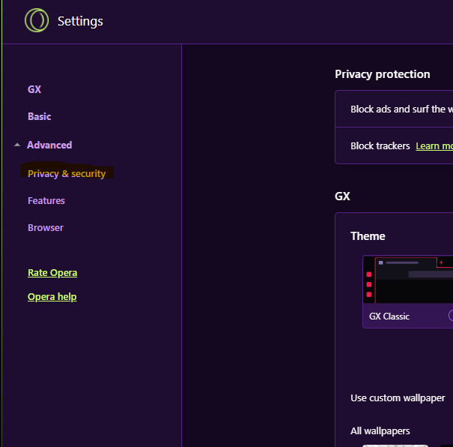Open the GX sidebar settings section
Screen dimensions: 453x447
pyautogui.click(x=34, y=89)
